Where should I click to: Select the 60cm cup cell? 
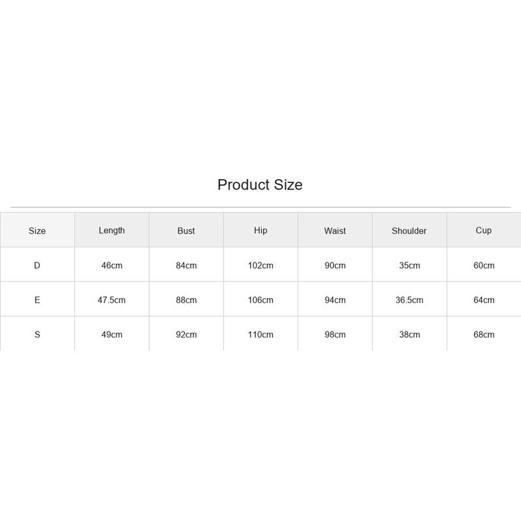(x=484, y=265)
